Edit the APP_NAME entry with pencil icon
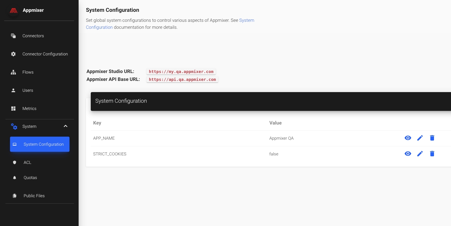Image resolution: width=451 pixels, height=226 pixels. (420, 138)
